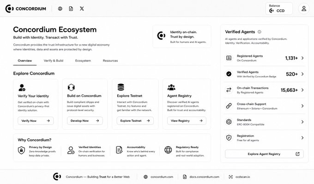The width and height of the screenshot is (314, 184).
Task: Click the 1,131+ registered agents count
Action: tap(291, 58)
